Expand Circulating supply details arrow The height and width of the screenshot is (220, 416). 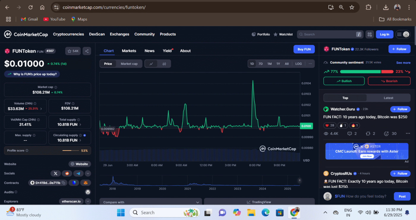coord(81,140)
